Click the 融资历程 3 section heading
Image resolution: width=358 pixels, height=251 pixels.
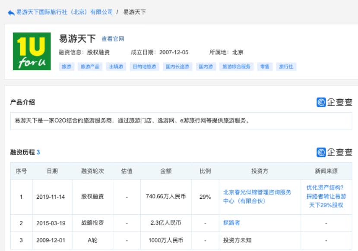point(25,152)
